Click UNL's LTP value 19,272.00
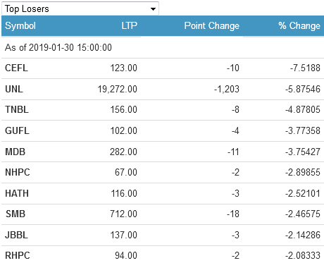The height and width of the screenshot is (263, 324). click(118, 90)
